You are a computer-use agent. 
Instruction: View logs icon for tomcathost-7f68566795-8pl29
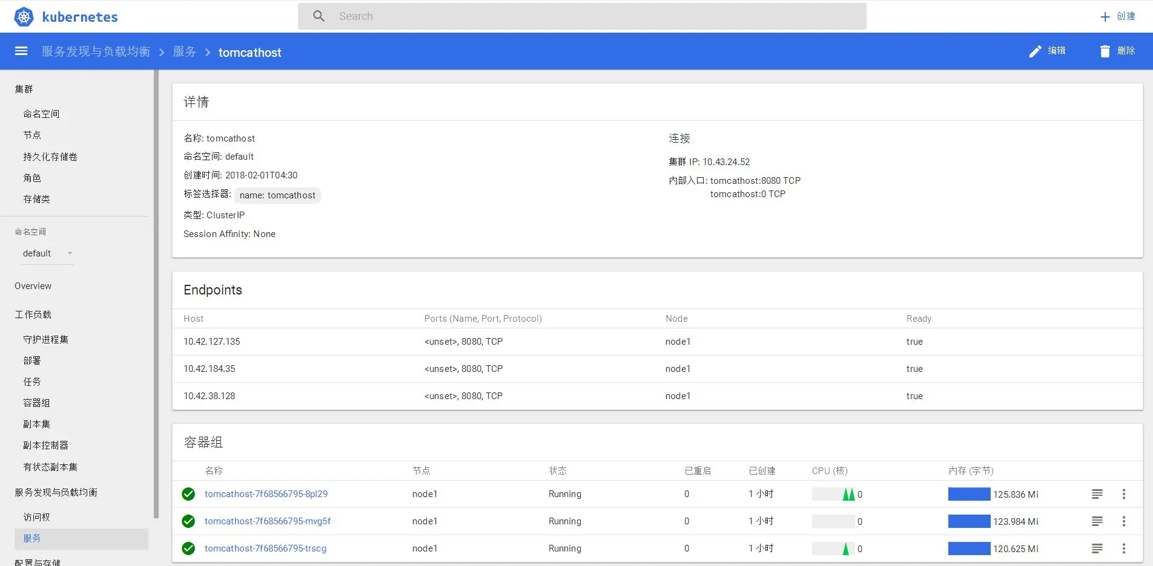point(1097,494)
